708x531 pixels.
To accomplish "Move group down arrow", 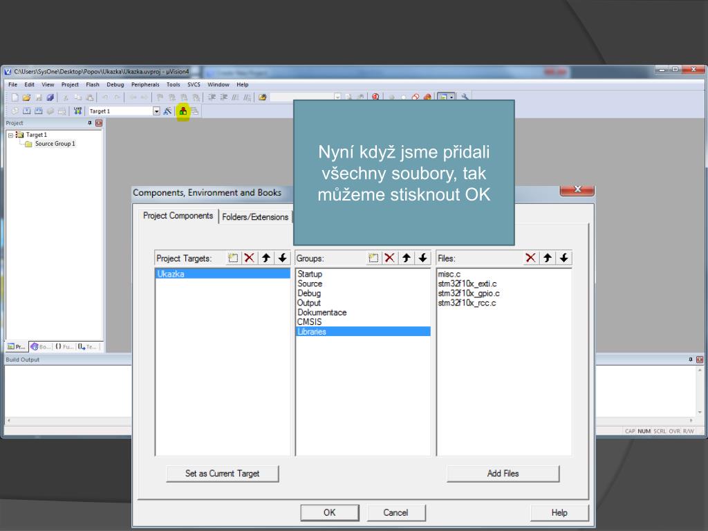I will (x=422, y=258).
